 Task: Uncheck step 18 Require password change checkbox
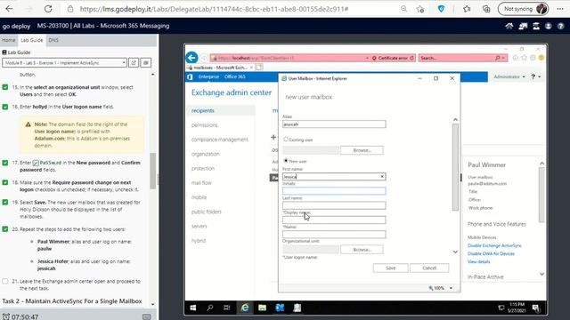[5, 182]
